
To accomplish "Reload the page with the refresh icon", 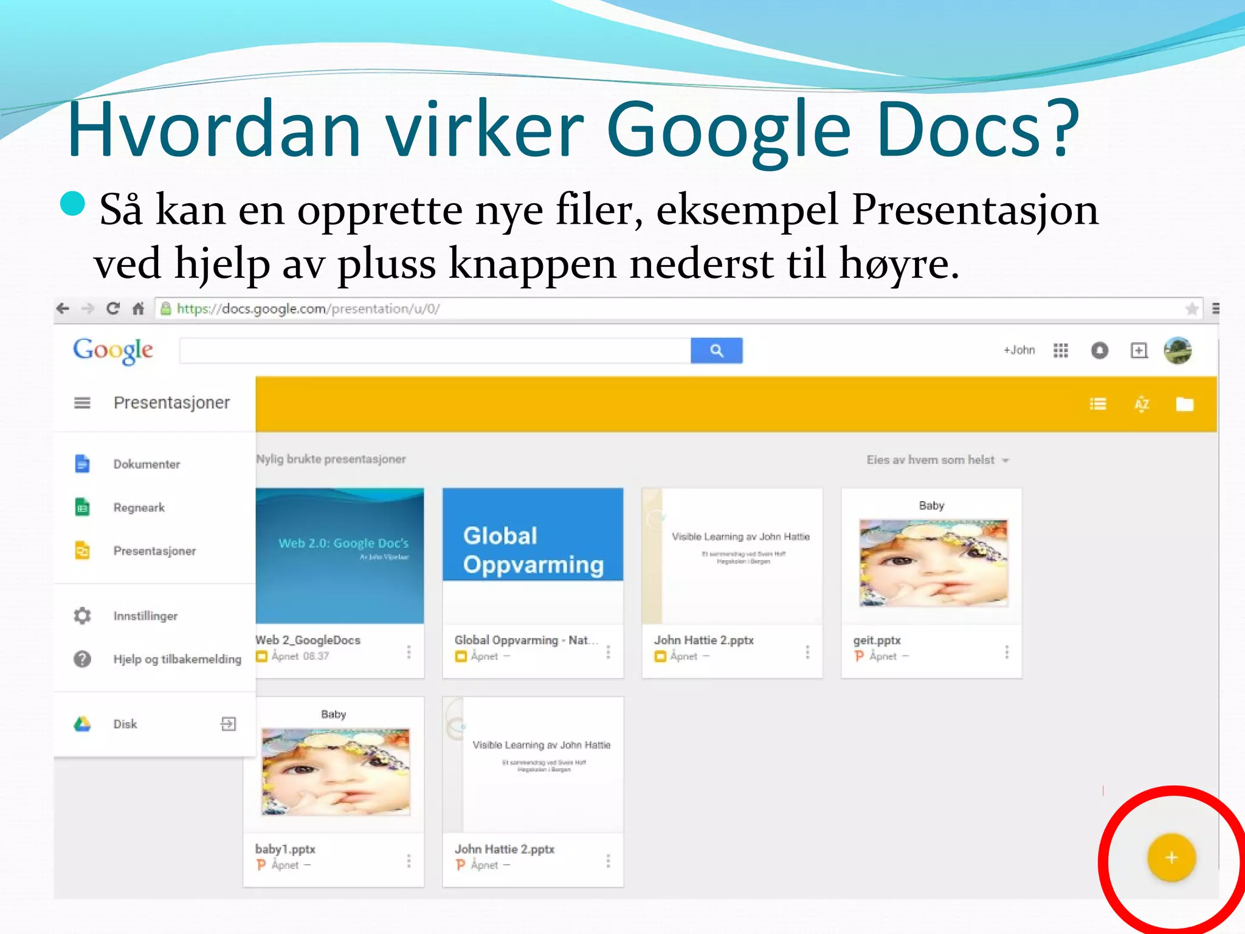I will pos(113,308).
